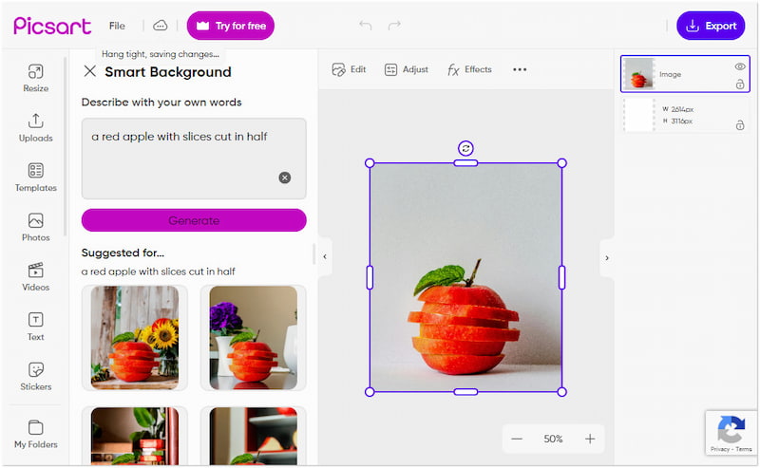Select the sunflower background suggestion thumbnail
This screenshot has width=760, height=468.
[x=134, y=337]
